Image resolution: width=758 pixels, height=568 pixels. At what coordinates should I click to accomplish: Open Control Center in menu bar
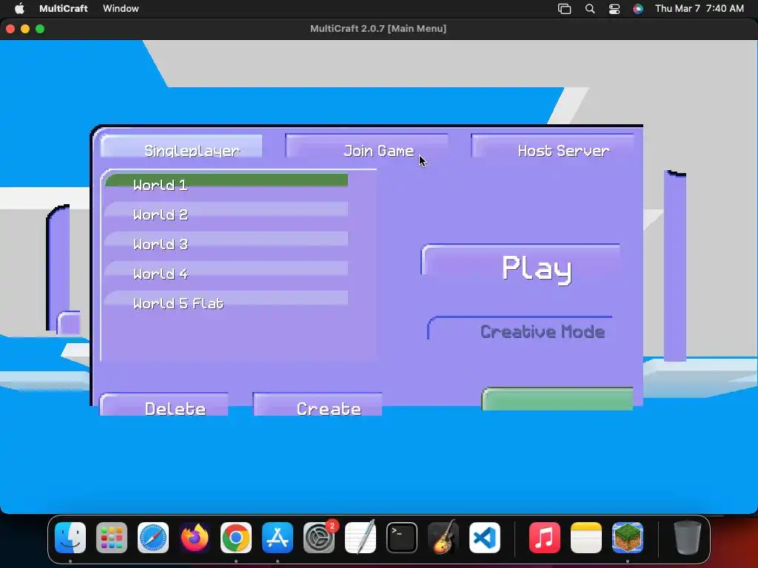coord(614,8)
